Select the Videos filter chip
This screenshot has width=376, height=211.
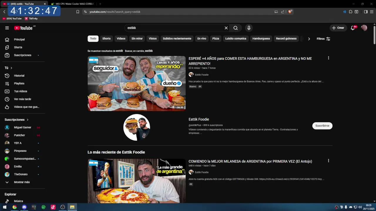point(121,39)
